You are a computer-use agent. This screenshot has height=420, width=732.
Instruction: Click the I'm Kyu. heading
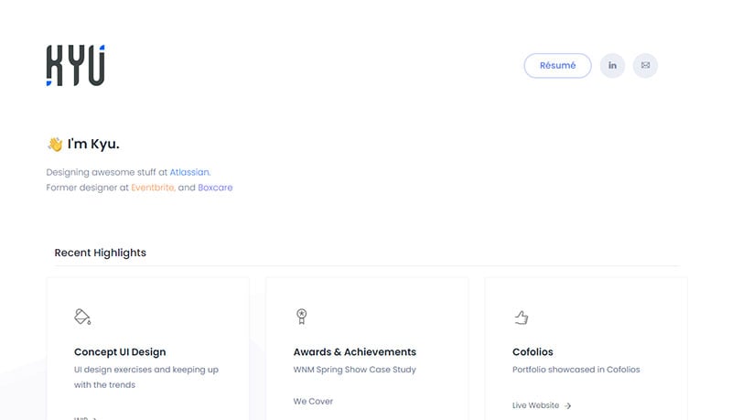(93, 145)
